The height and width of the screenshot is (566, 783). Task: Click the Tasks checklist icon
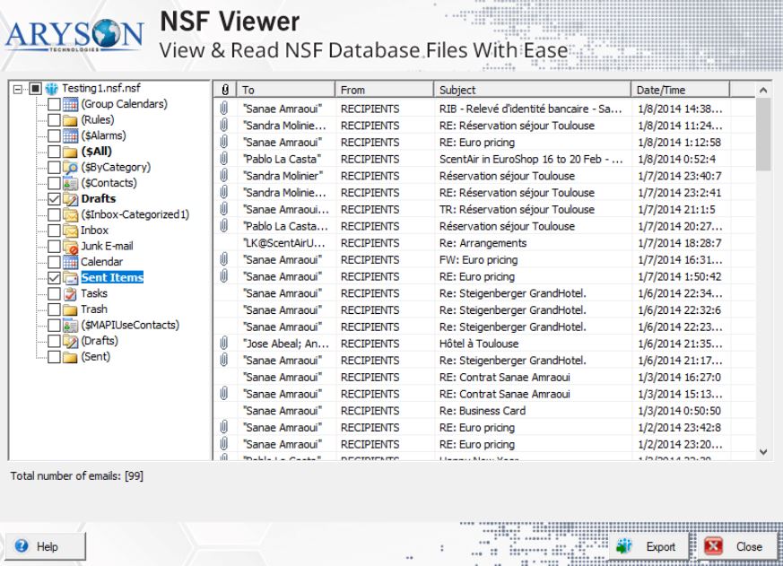[x=71, y=293]
